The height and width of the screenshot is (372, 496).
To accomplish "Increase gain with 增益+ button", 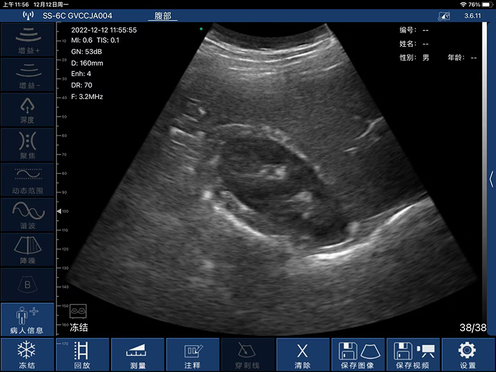I will coord(27,40).
